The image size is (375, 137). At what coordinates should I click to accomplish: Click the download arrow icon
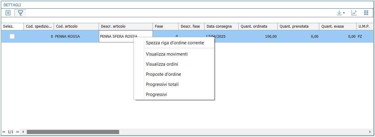(339, 13)
